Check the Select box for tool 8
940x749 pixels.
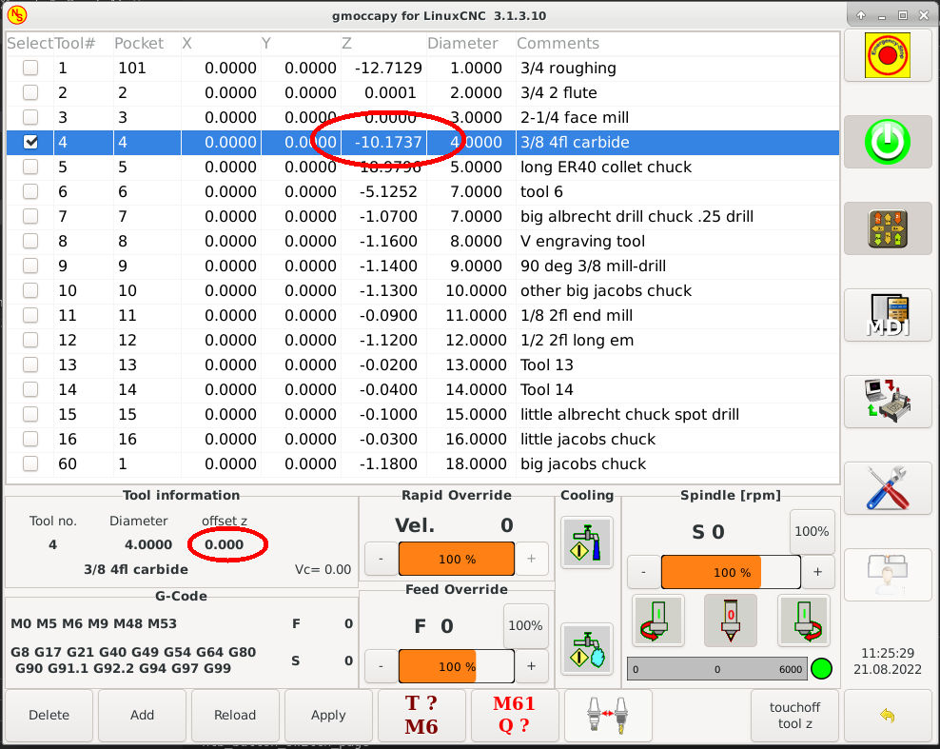(30, 241)
